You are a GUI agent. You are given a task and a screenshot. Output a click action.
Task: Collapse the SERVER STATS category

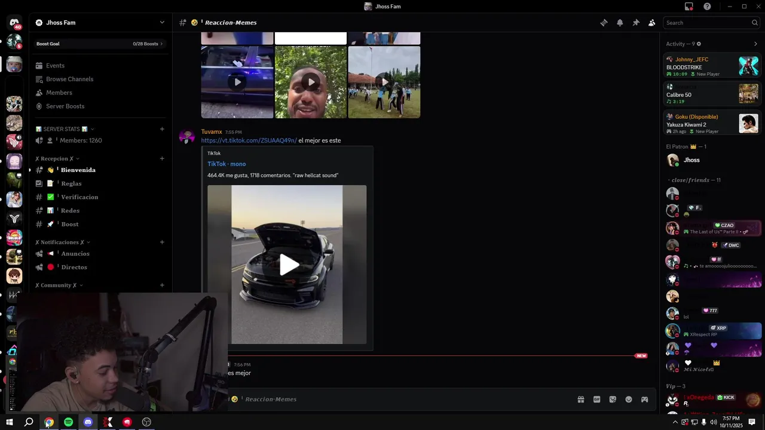click(x=65, y=129)
